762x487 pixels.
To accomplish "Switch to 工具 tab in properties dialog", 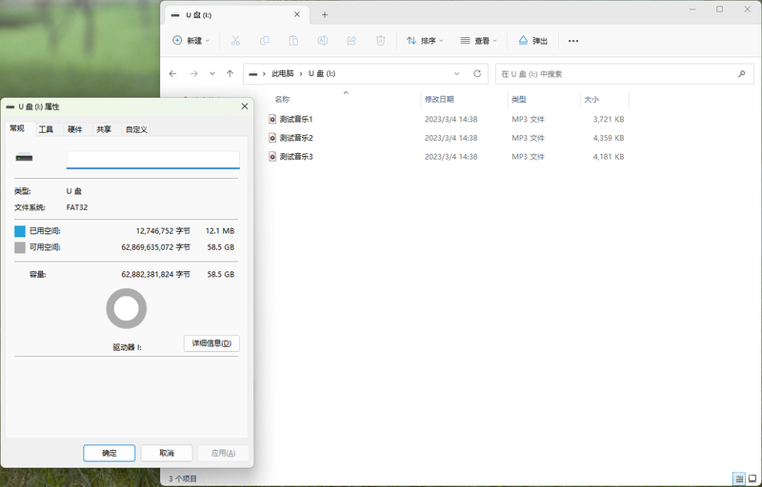I will (x=46, y=129).
